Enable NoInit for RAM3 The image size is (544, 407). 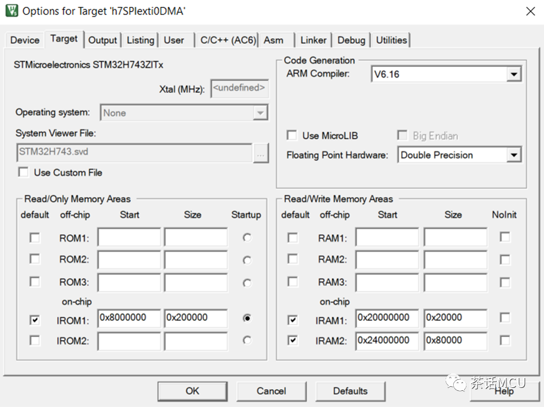[505, 282]
